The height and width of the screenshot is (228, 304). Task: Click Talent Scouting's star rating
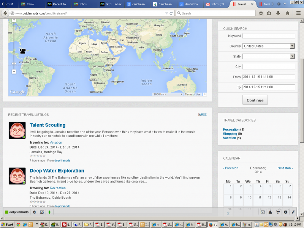click(38, 156)
